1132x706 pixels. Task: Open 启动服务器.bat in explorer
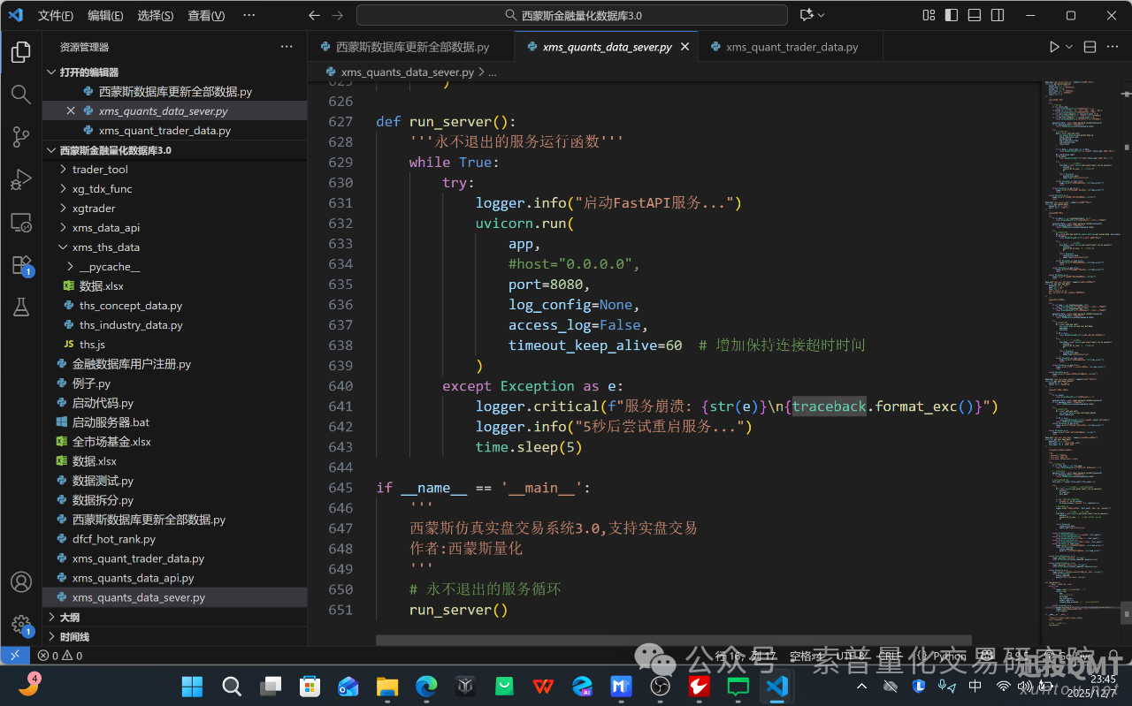111,422
